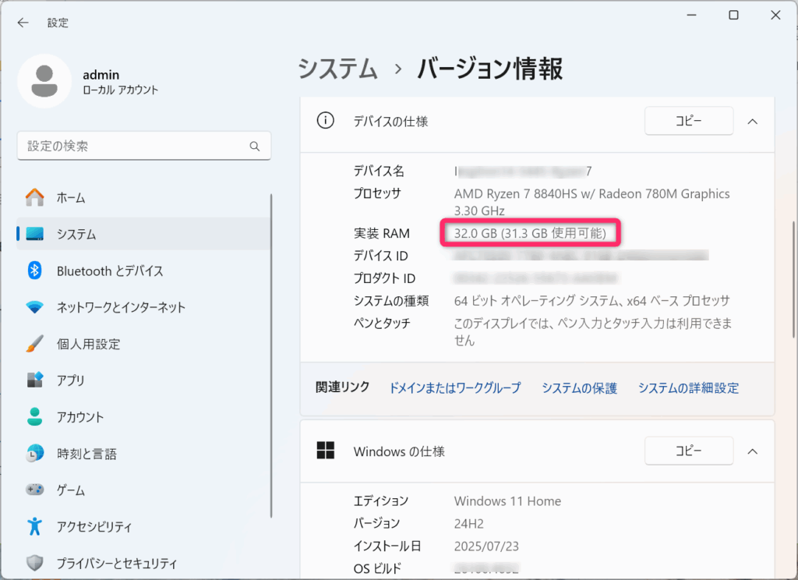Click processor value AMD Ryzen 7 8840HS
Image resolution: width=798 pixels, height=580 pixels.
592,202
